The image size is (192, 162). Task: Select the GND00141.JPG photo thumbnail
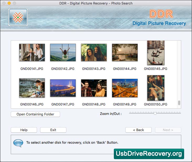32,52
